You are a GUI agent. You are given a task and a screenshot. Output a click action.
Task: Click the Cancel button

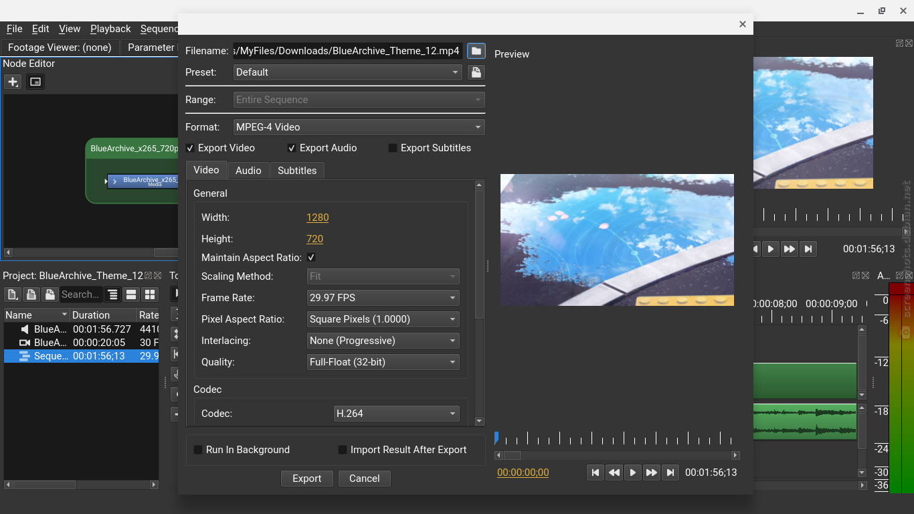(x=365, y=479)
